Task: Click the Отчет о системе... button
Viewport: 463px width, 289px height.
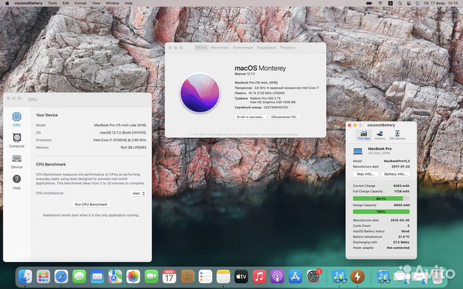Action: 250,117
